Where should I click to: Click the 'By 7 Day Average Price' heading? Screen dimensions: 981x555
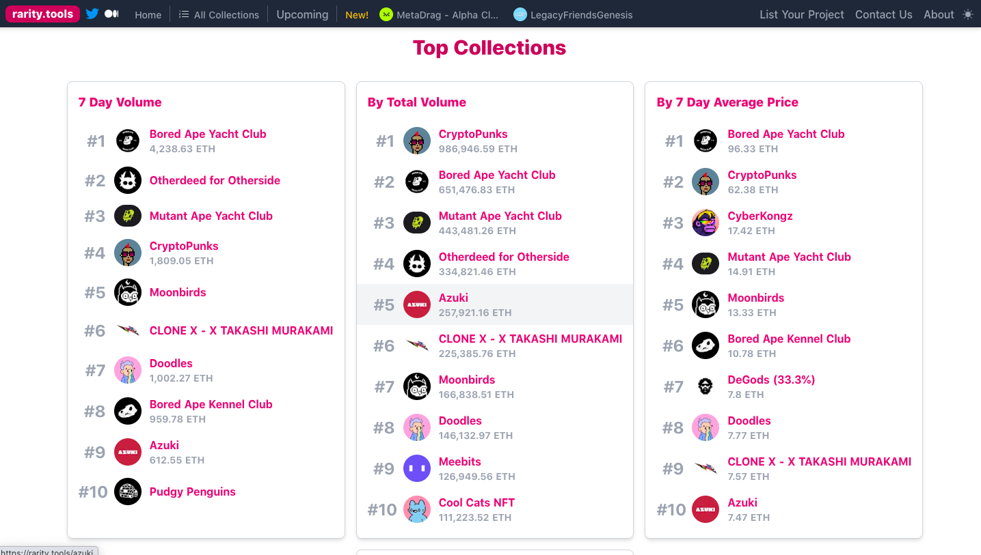[727, 102]
